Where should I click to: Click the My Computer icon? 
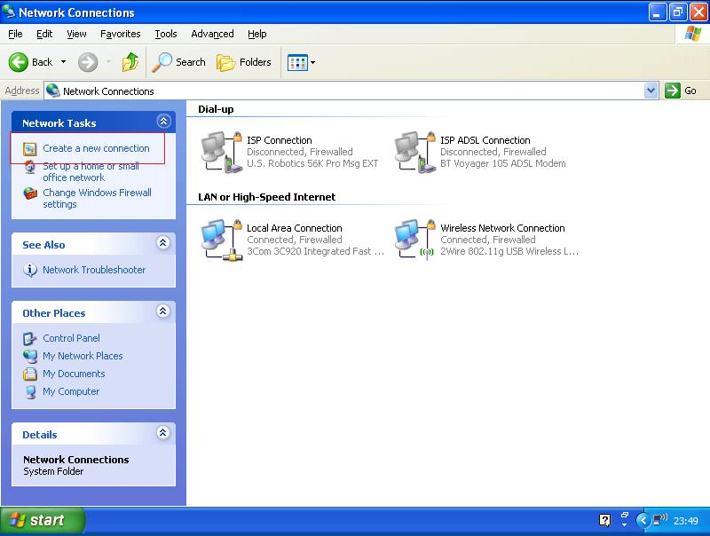(x=30, y=391)
